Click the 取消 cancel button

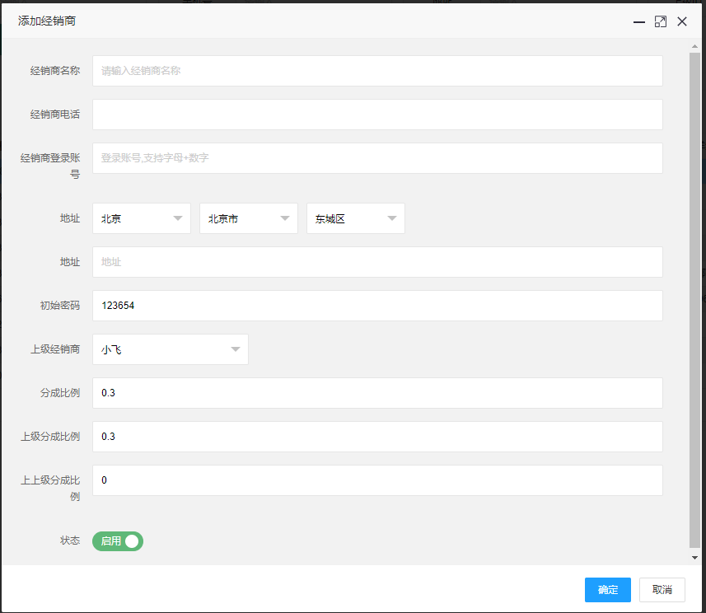point(662,590)
